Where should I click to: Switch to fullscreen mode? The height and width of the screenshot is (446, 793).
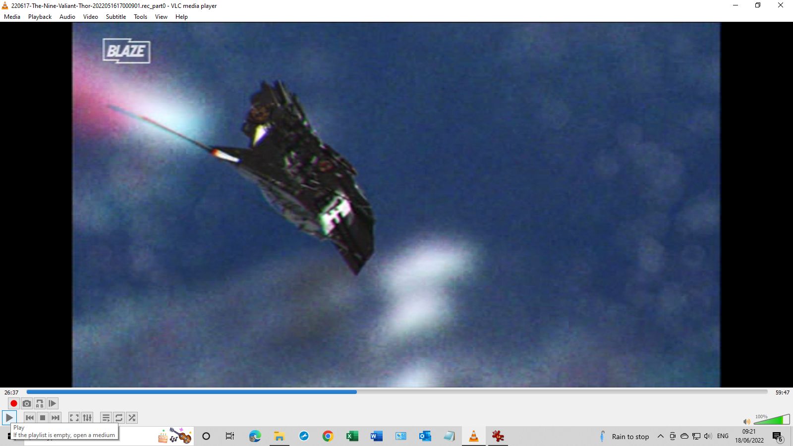click(74, 417)
